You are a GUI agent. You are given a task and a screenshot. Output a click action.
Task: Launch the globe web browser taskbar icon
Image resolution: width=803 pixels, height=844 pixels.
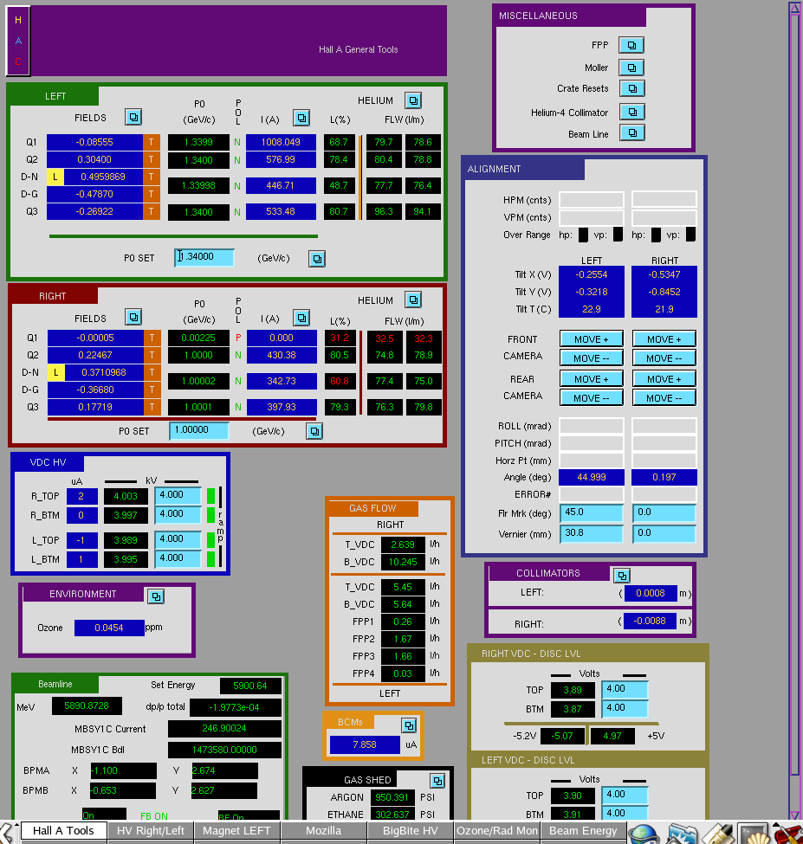pos(644,834)
